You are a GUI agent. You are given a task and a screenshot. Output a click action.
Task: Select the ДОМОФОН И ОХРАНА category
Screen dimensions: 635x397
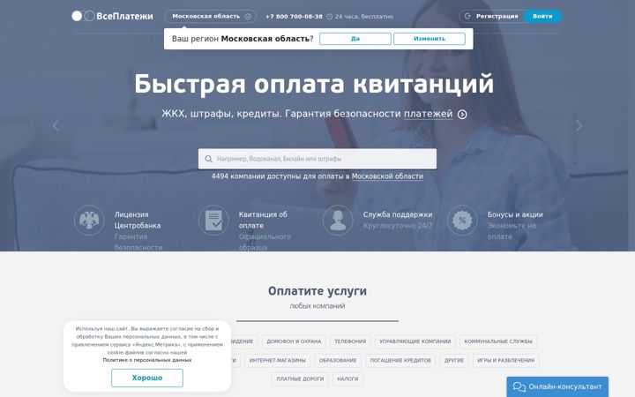click(294, 341)
